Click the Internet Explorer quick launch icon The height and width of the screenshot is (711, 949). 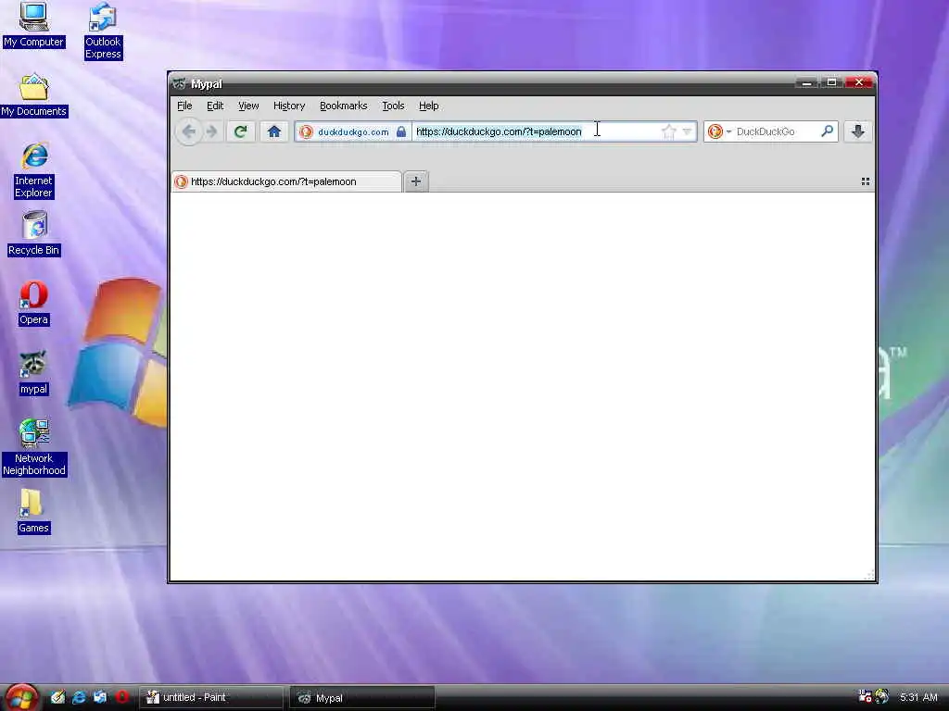click(79, 697)
